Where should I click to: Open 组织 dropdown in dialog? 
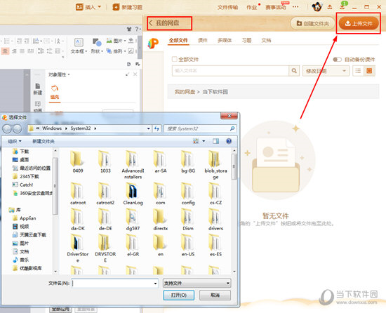(x=15, y=141)
